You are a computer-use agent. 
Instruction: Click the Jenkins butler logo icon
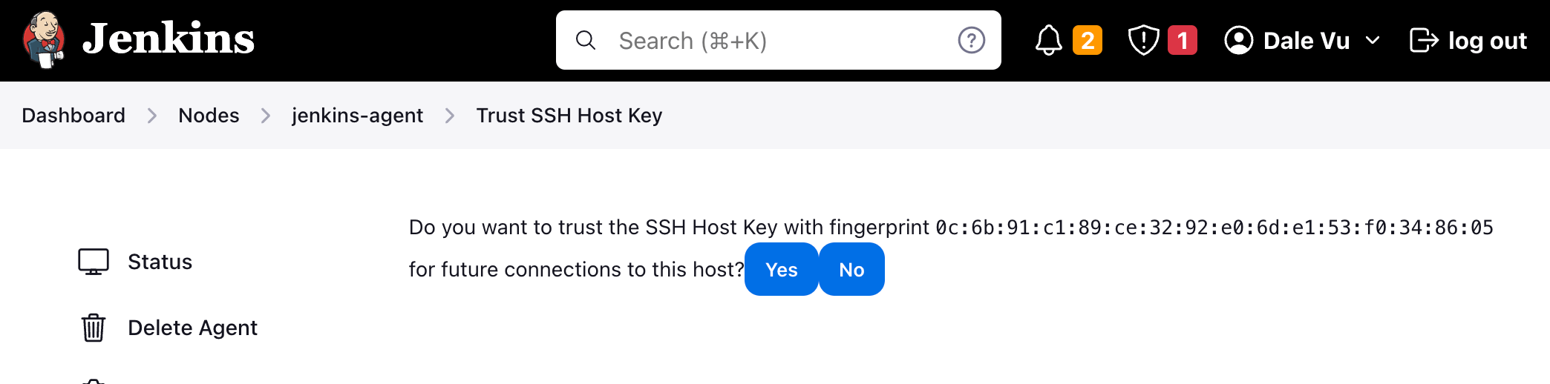coord(44,40)
